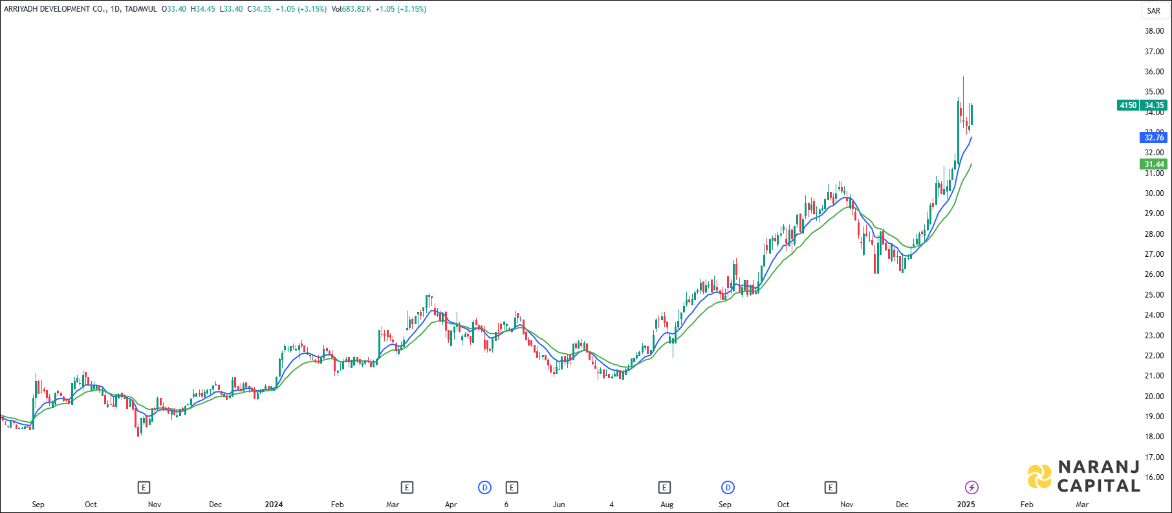Click the blue 32.76 moving average label
Viewport: 1172px width, 513px height.
coord(1154,137)
